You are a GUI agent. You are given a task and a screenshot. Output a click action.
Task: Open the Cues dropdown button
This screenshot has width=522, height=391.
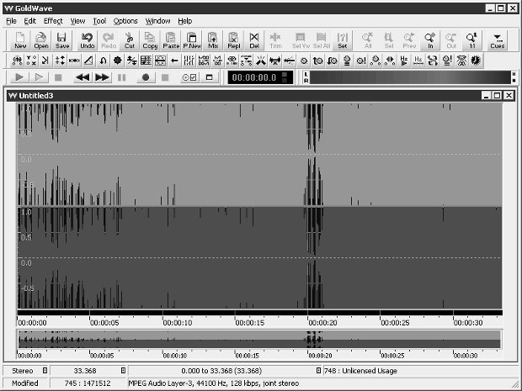pyautogui.click(x=498, y=40)
